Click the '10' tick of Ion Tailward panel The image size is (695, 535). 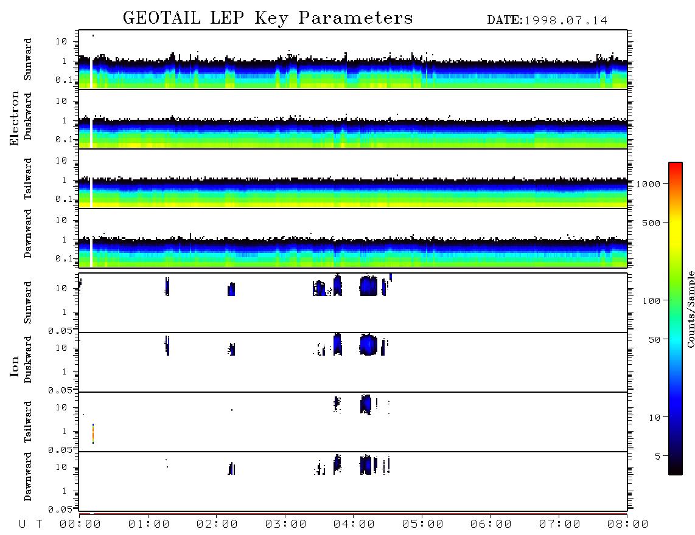coord(61,407)
